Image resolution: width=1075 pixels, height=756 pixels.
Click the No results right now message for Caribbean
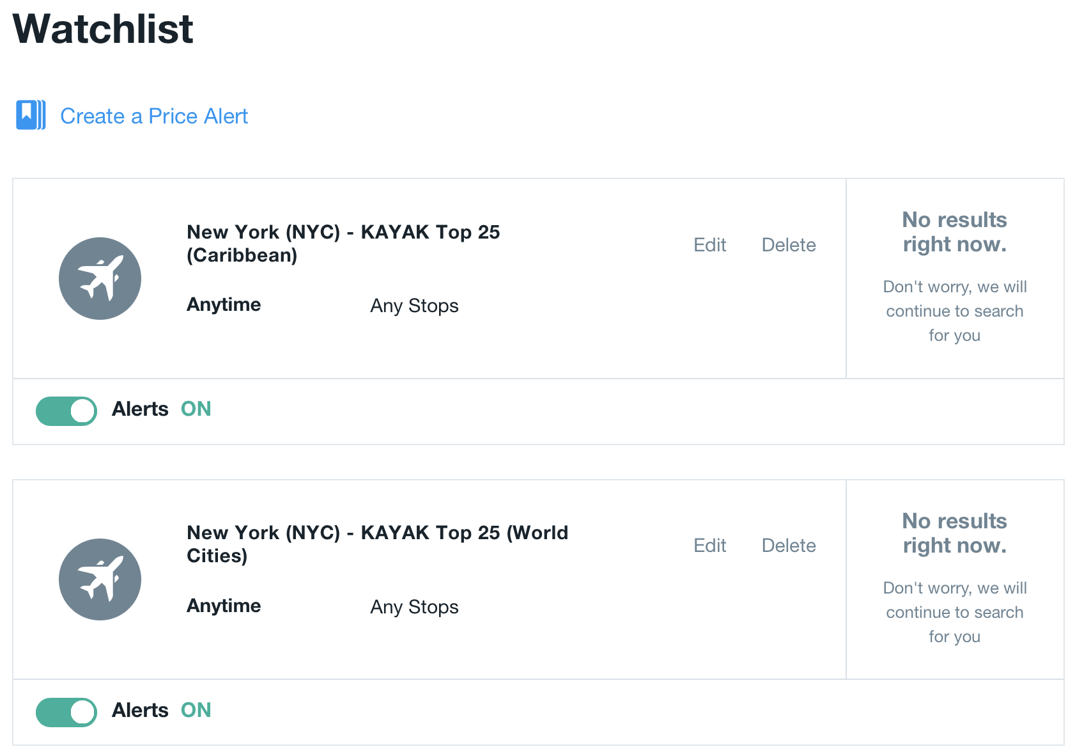954,232
